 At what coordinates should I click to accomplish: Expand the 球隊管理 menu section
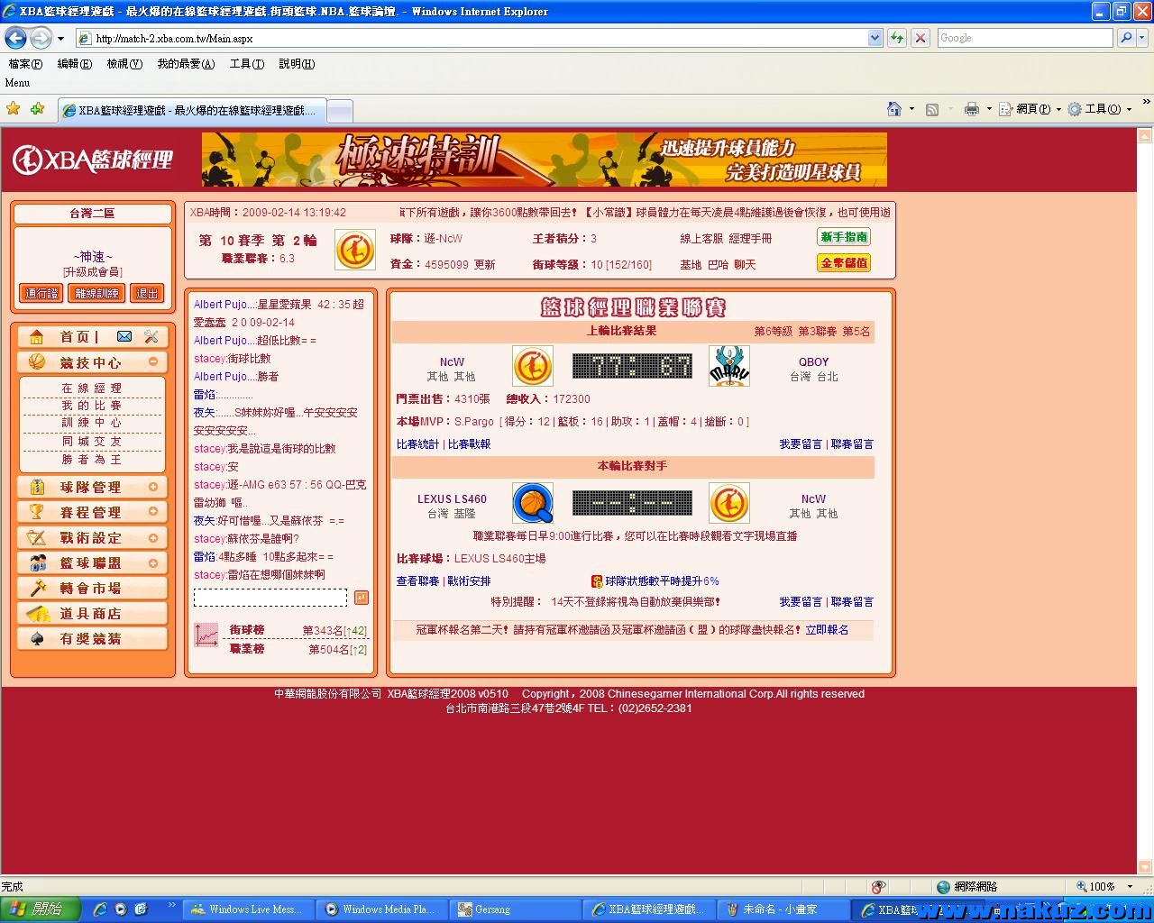pos(153,487)
